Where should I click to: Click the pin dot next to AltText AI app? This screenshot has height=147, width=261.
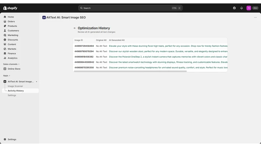click(x=37, y=82)
